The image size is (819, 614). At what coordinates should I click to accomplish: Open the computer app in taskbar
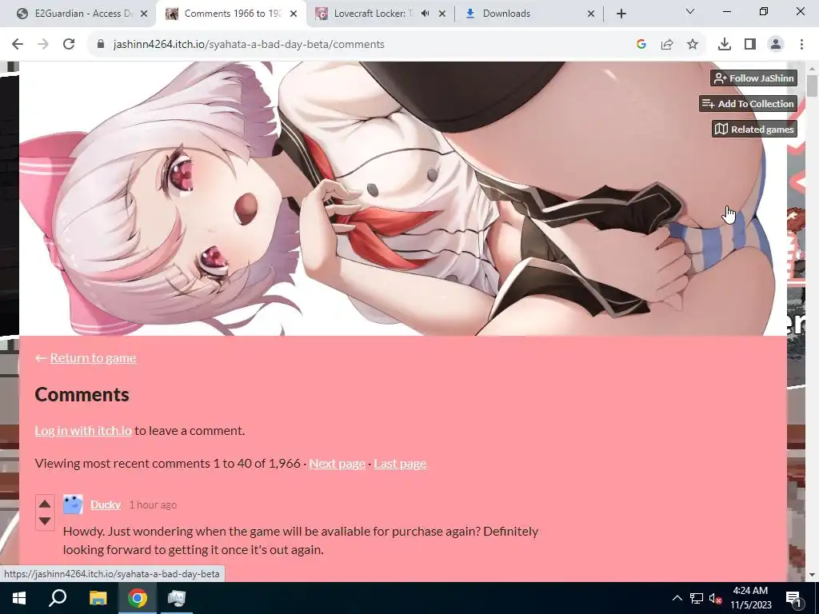click(x=177, y=598)
